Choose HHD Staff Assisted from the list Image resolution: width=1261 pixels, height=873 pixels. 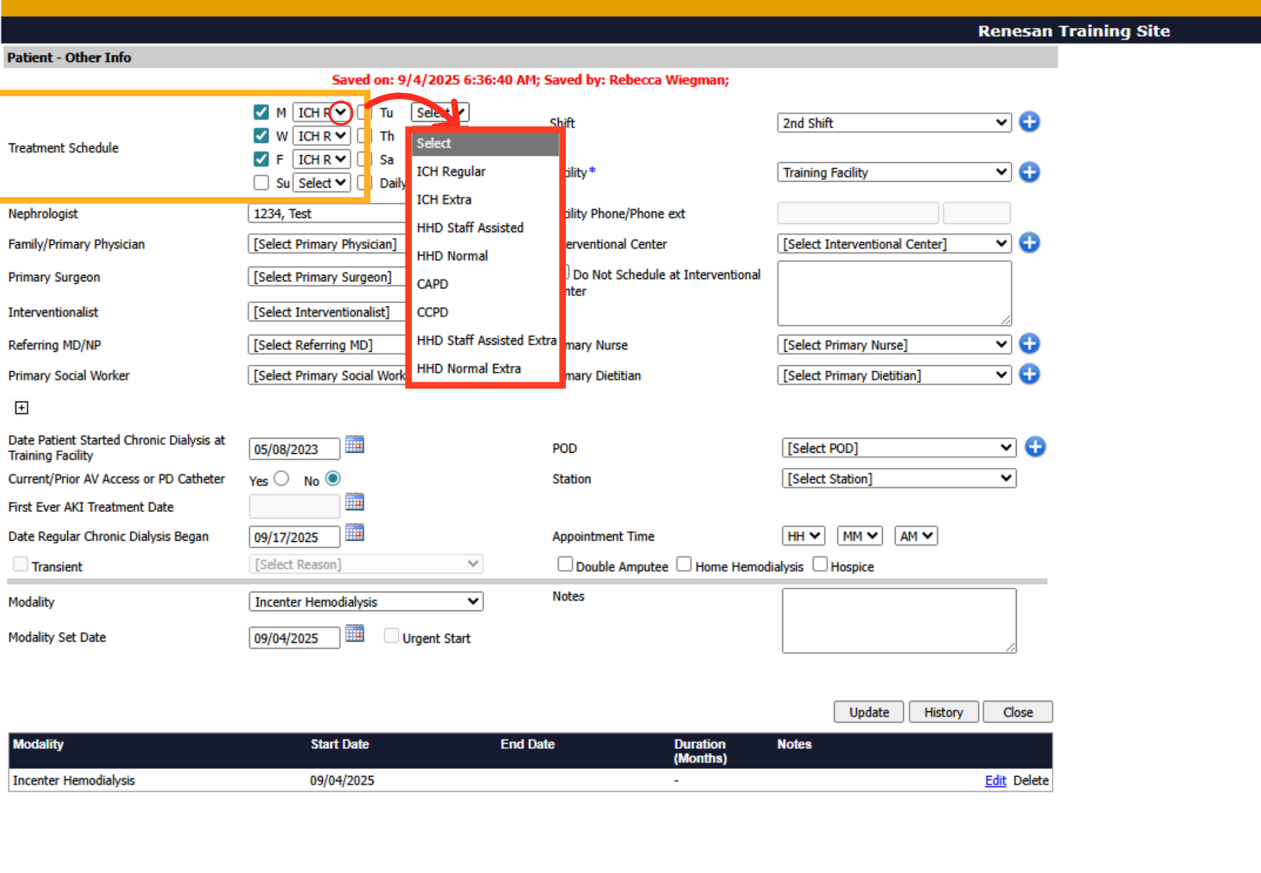(486, 228)
